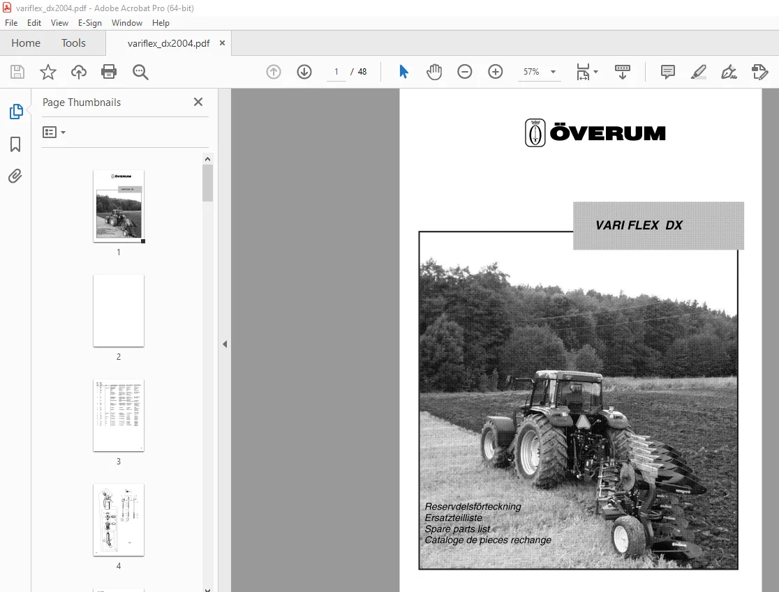Select page 1 thumbnail
The height and width of the screenshot is (592, 779).
pyautogui.click(x=119, y=206)
